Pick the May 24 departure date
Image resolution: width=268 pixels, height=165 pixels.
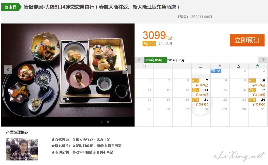[x=258, y=102]
